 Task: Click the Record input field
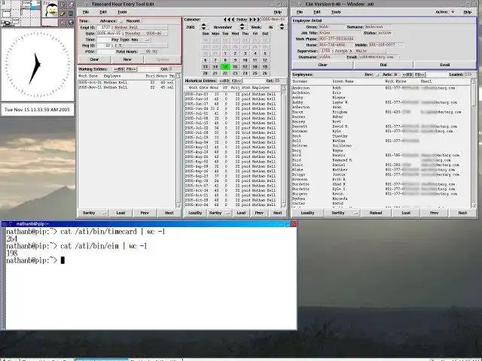tap(161, 21)
